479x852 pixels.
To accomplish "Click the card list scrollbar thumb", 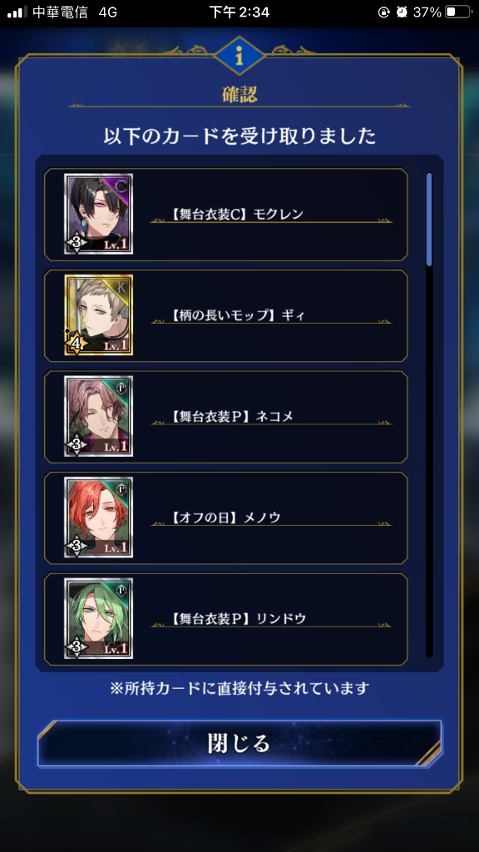I will 429,220.
